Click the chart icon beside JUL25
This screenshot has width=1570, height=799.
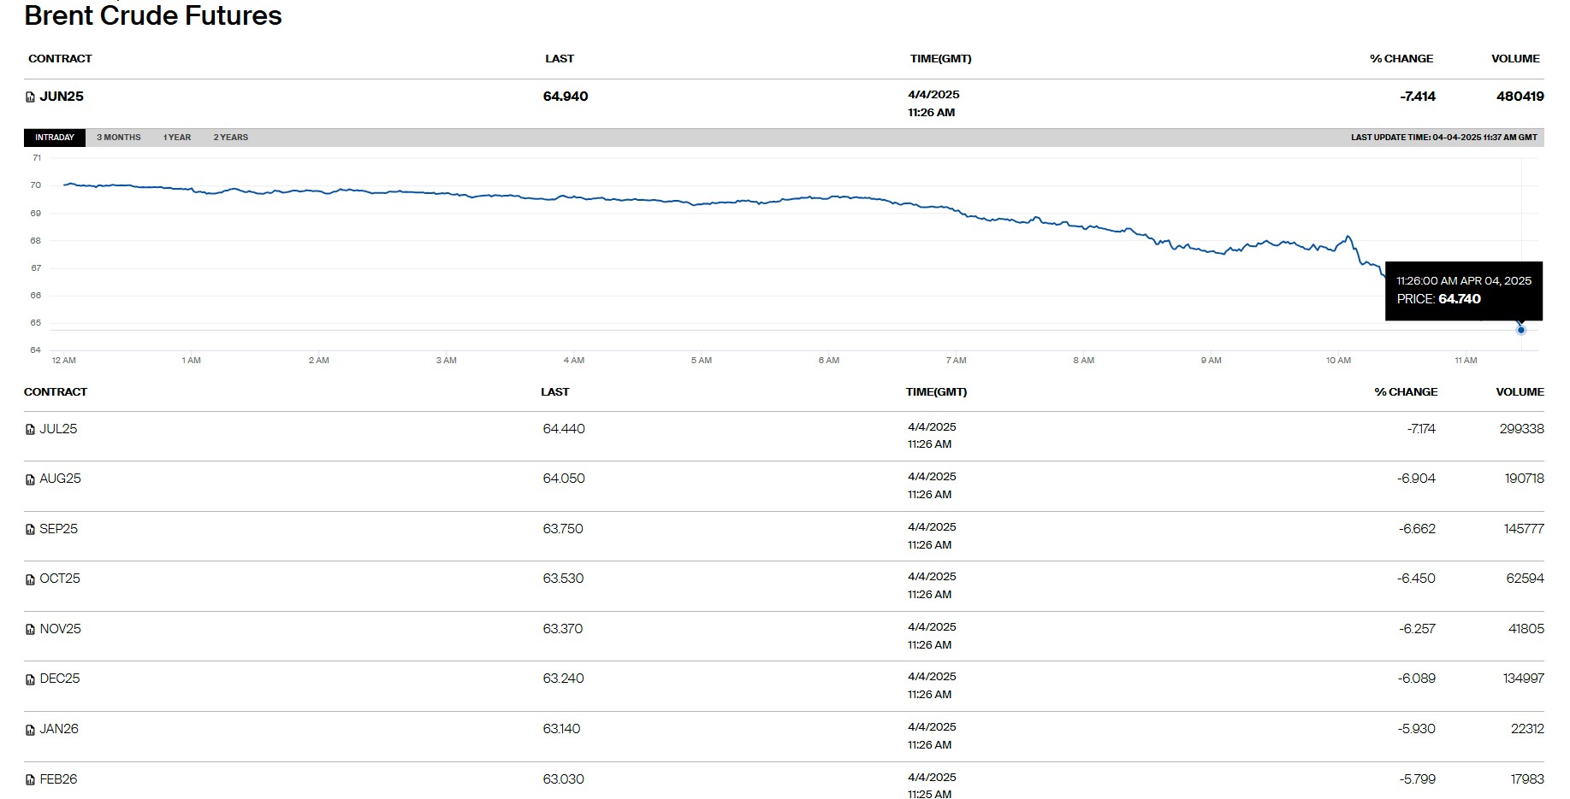pyautogui.click(x=30, y=430)
